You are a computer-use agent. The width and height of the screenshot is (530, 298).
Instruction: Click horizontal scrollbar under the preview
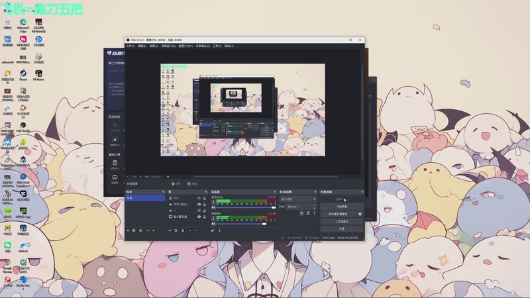point(266,177)
